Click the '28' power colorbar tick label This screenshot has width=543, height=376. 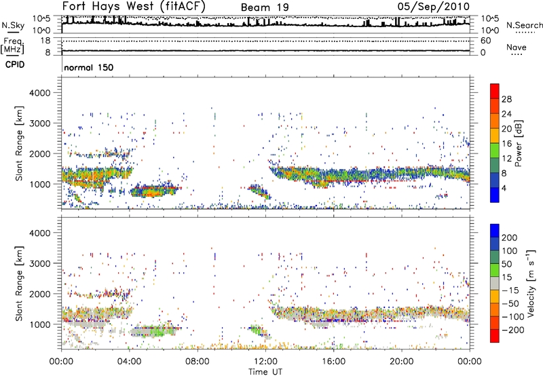click(x=506, y=99)
